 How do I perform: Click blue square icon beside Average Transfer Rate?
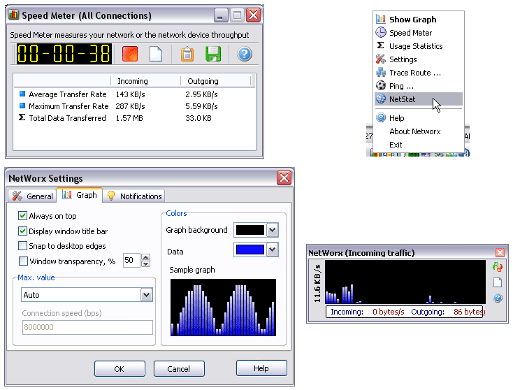tap(22, 94)
